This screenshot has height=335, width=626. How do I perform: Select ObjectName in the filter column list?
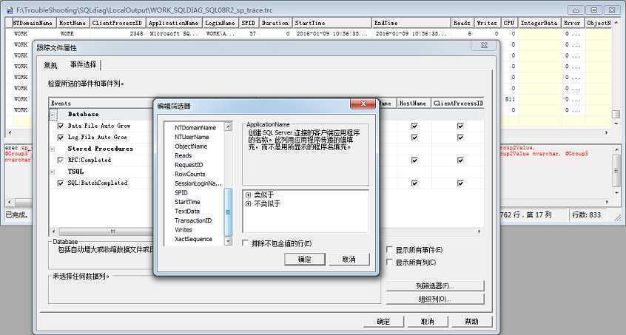191,146
